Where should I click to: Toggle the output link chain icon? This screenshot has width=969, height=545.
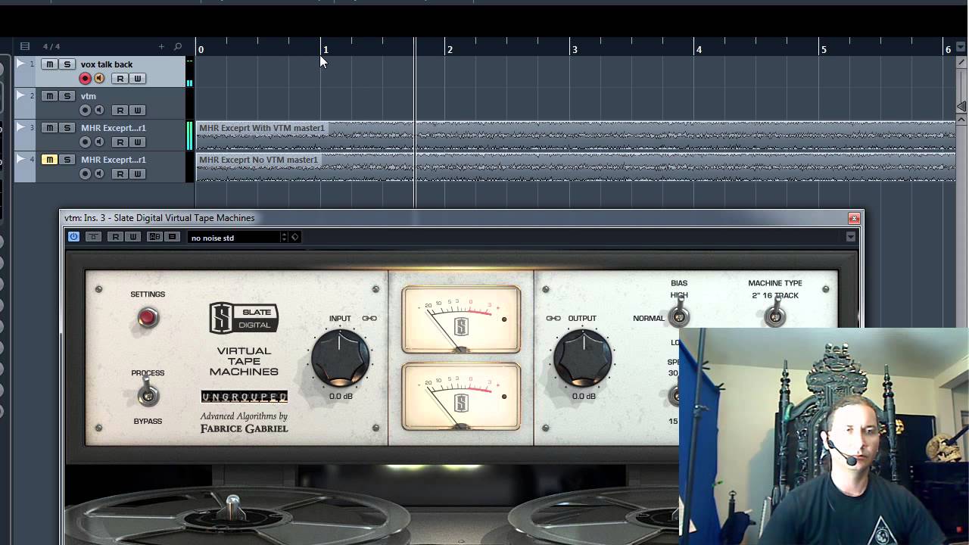click(553, 319)
